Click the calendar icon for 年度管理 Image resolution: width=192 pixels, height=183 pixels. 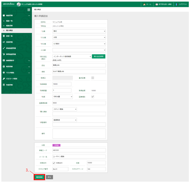tap(4, 85)
